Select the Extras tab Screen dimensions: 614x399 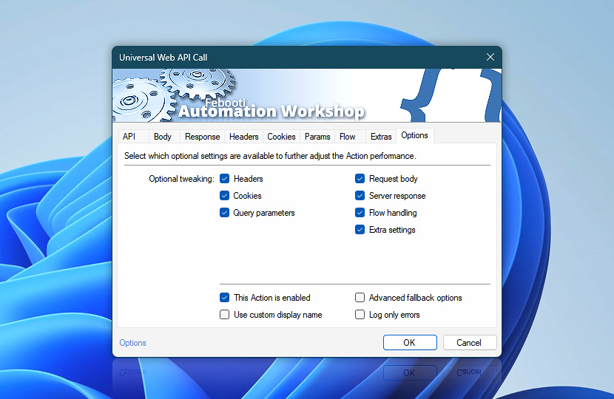[381, 137]
